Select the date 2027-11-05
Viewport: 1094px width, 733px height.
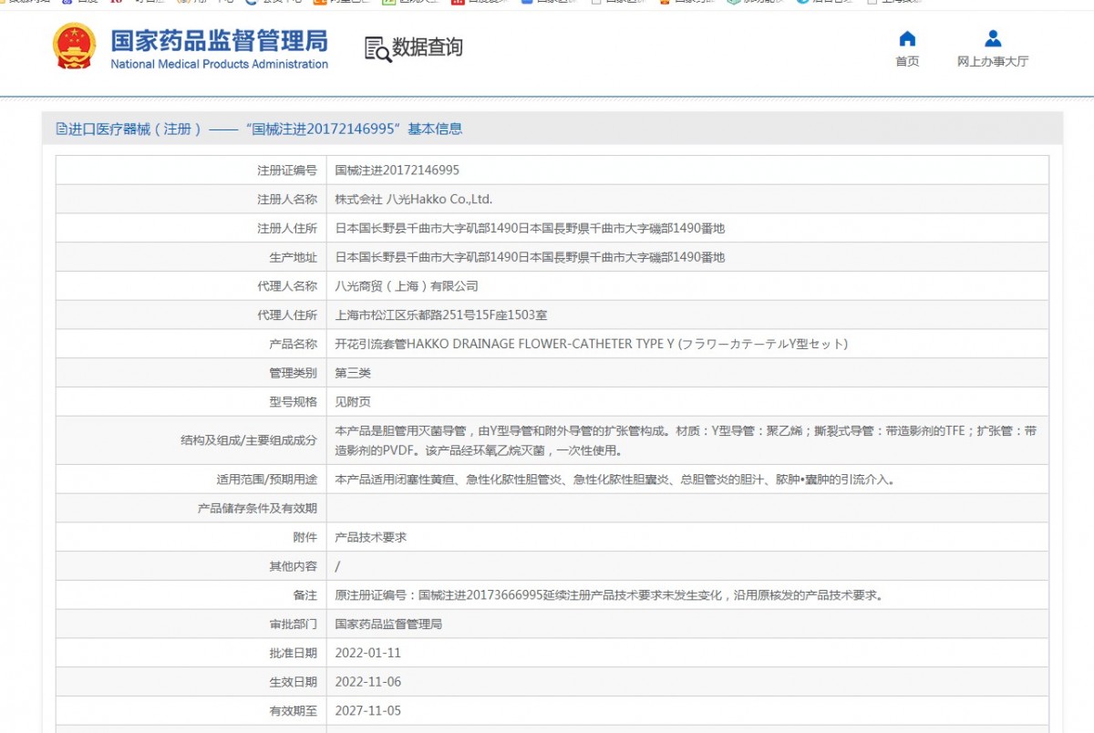(368, 711)
